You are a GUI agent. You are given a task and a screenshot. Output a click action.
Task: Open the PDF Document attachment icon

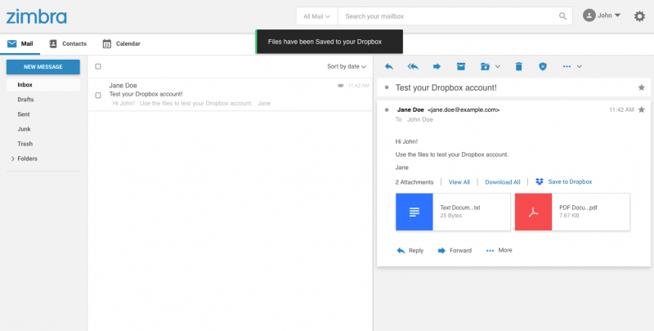coord(534,212)
